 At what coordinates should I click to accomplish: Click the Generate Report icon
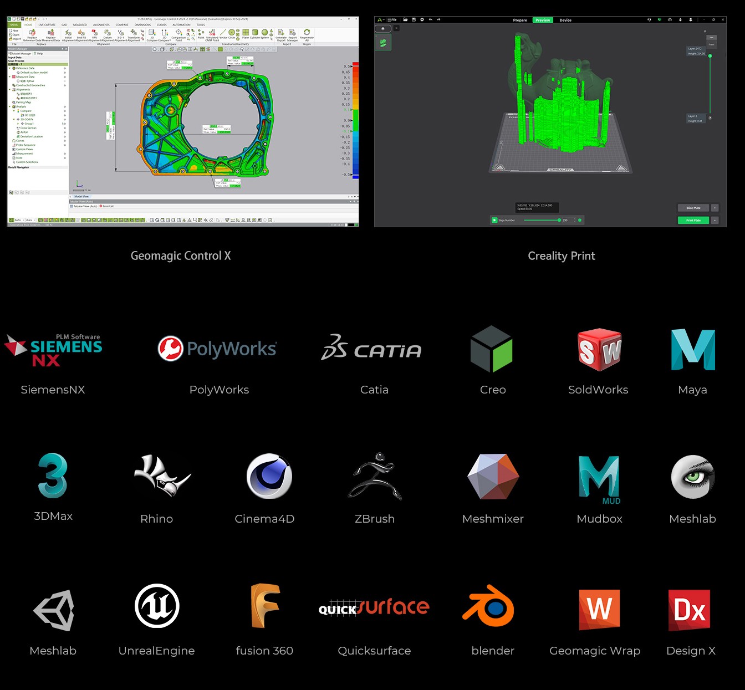pyautogui.click(x=281, y=33)
